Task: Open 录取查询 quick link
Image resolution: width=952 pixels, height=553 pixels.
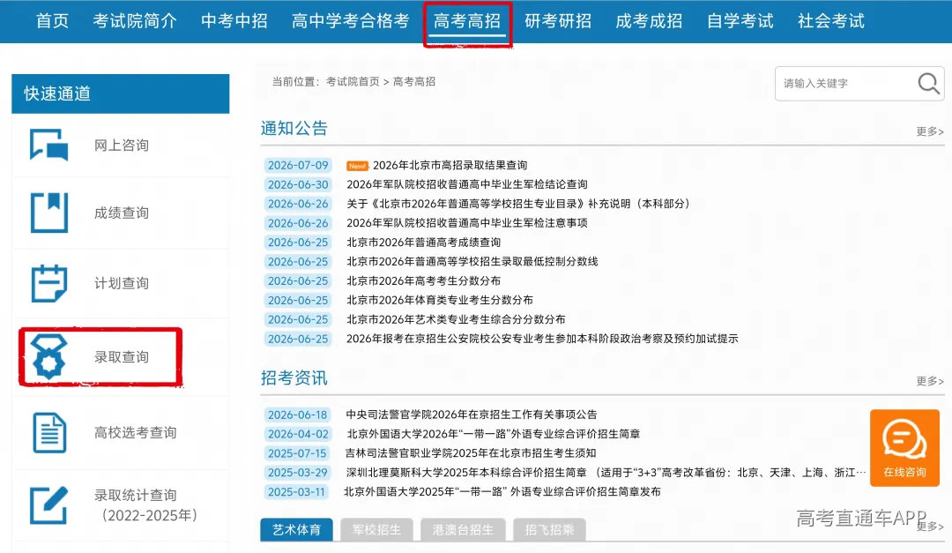Action: (x=121, y=356)
